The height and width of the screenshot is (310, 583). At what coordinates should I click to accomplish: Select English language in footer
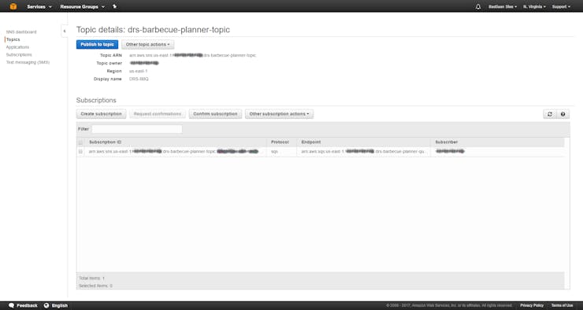(x=60, y=305)
